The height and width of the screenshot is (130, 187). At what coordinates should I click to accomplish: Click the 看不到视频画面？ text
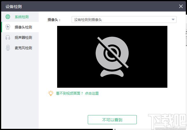pyautogui.click(x=70, y=93)
